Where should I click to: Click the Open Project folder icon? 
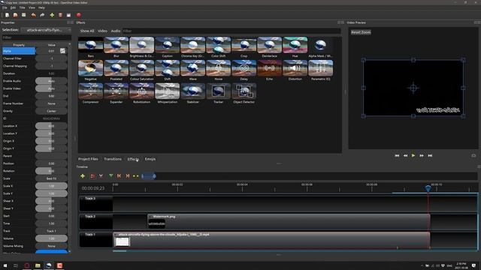click(15, 15)
